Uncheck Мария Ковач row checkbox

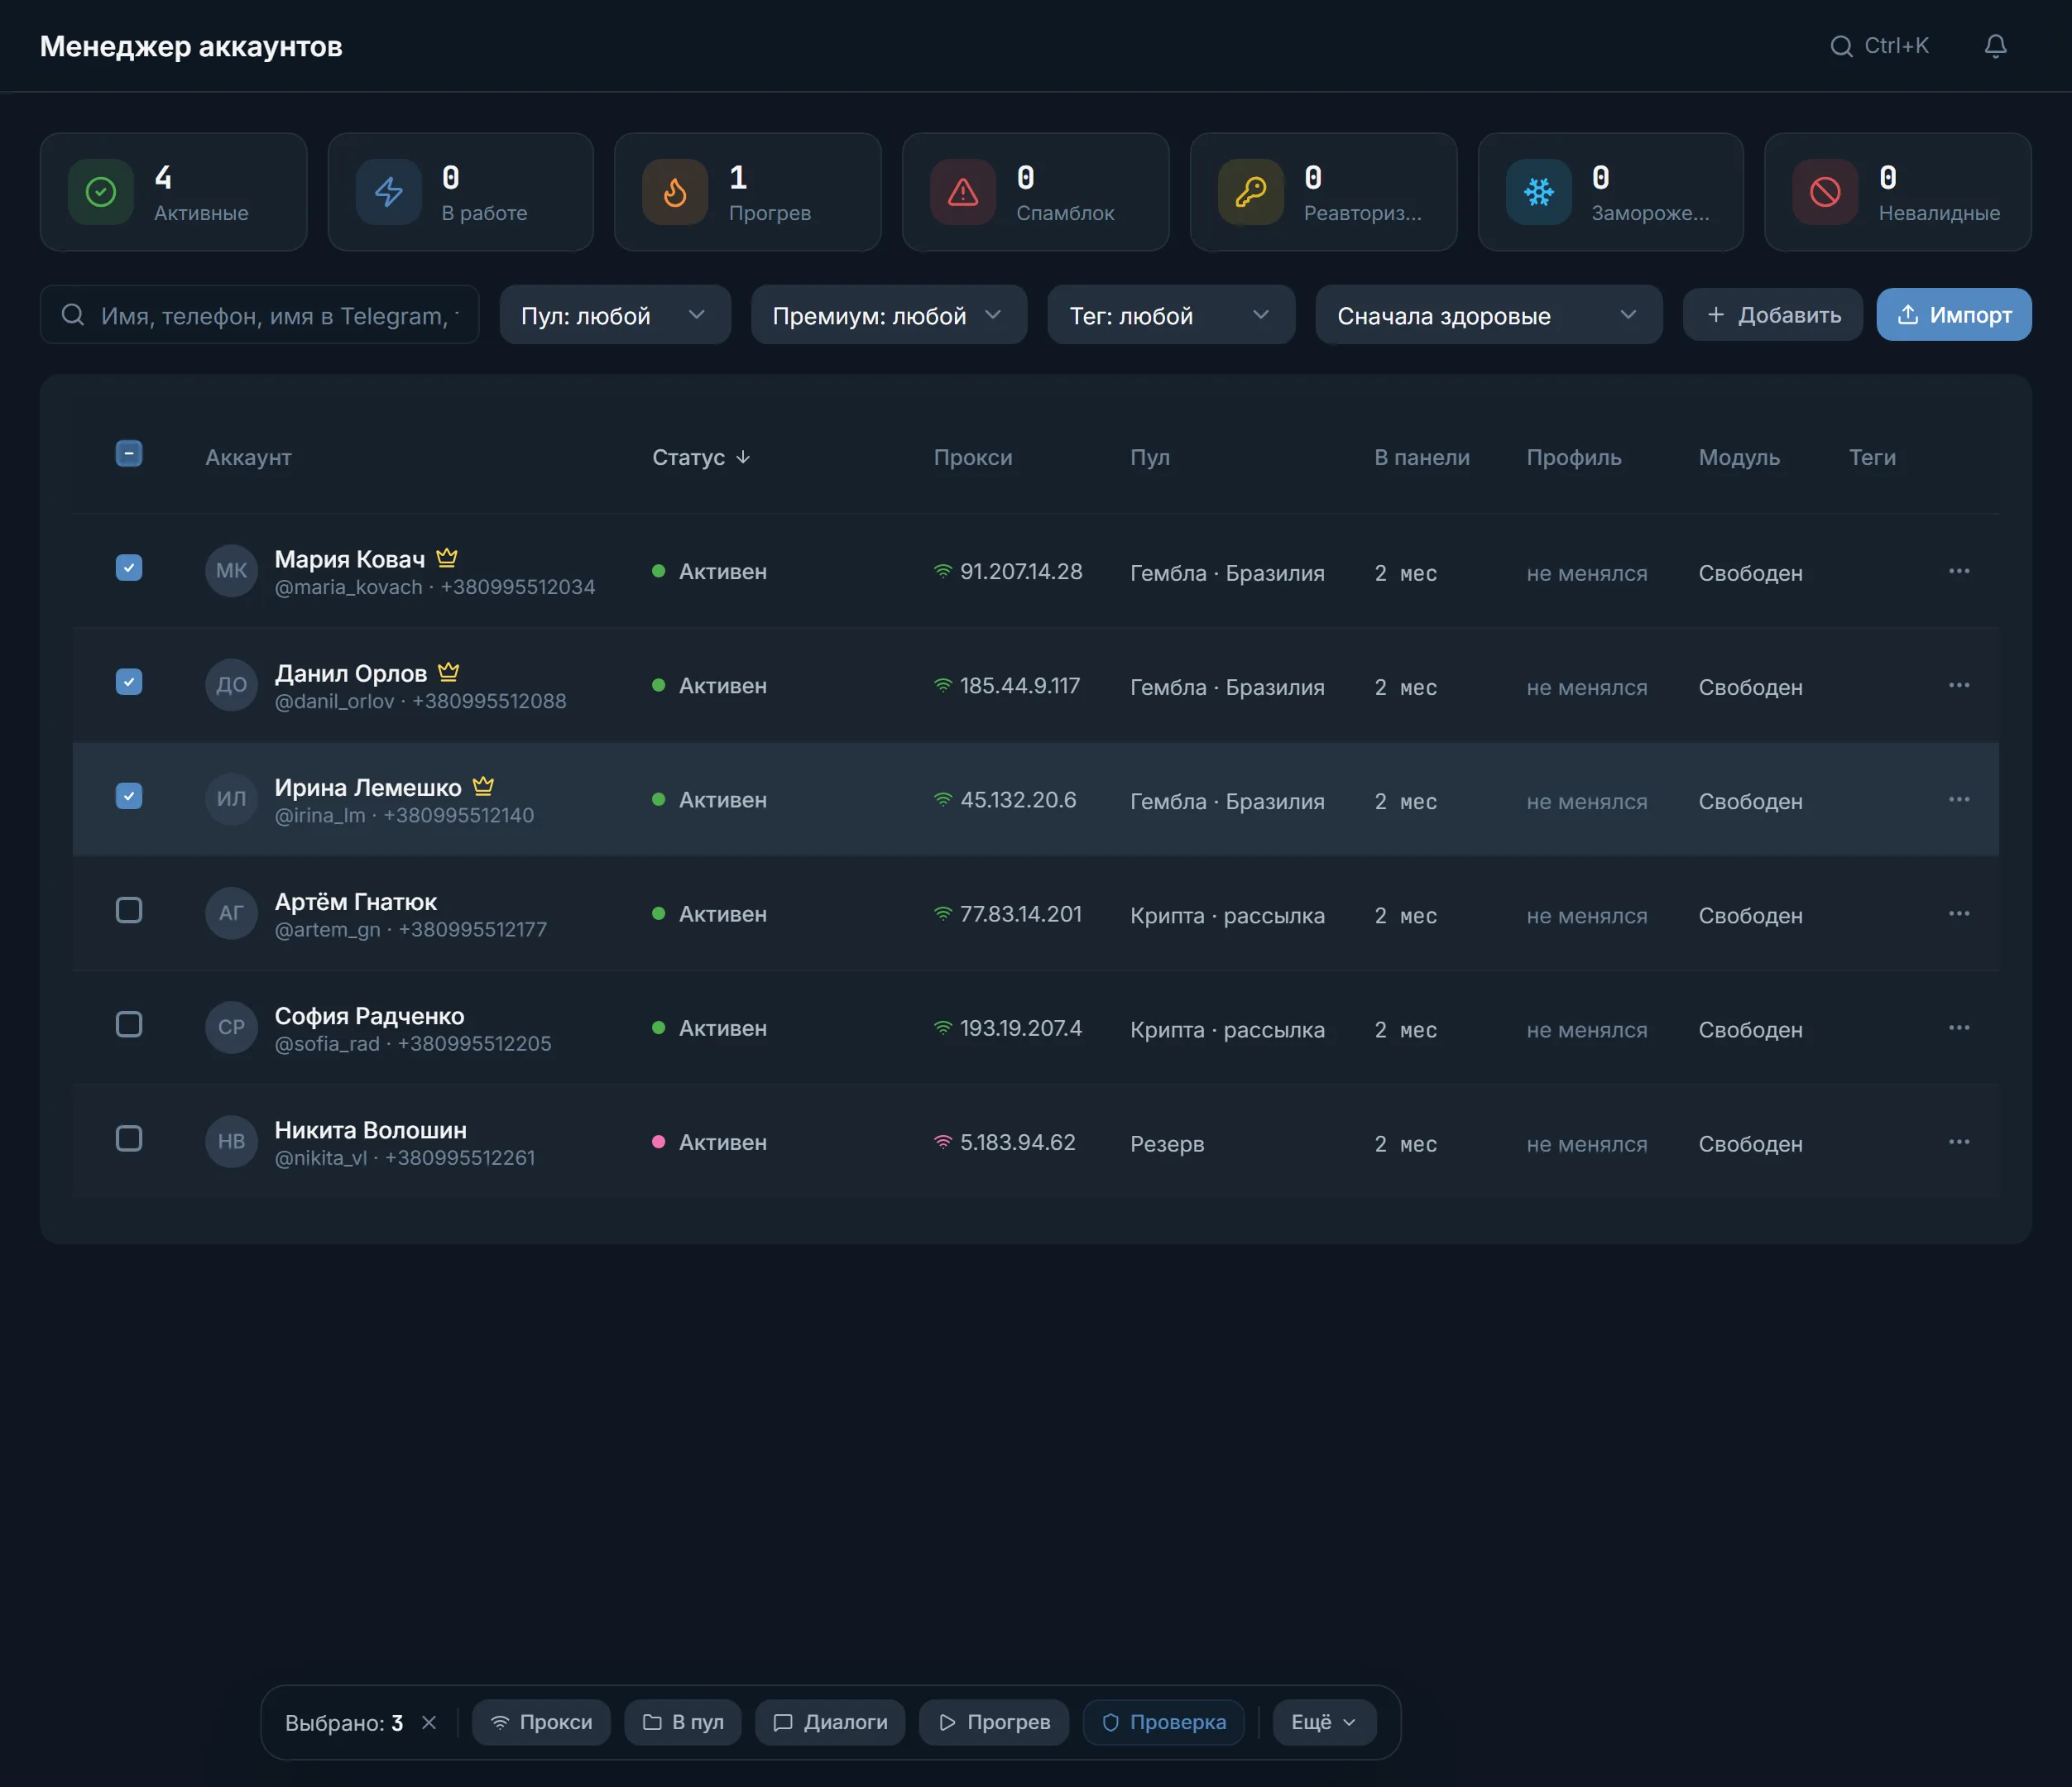point(129,568)
